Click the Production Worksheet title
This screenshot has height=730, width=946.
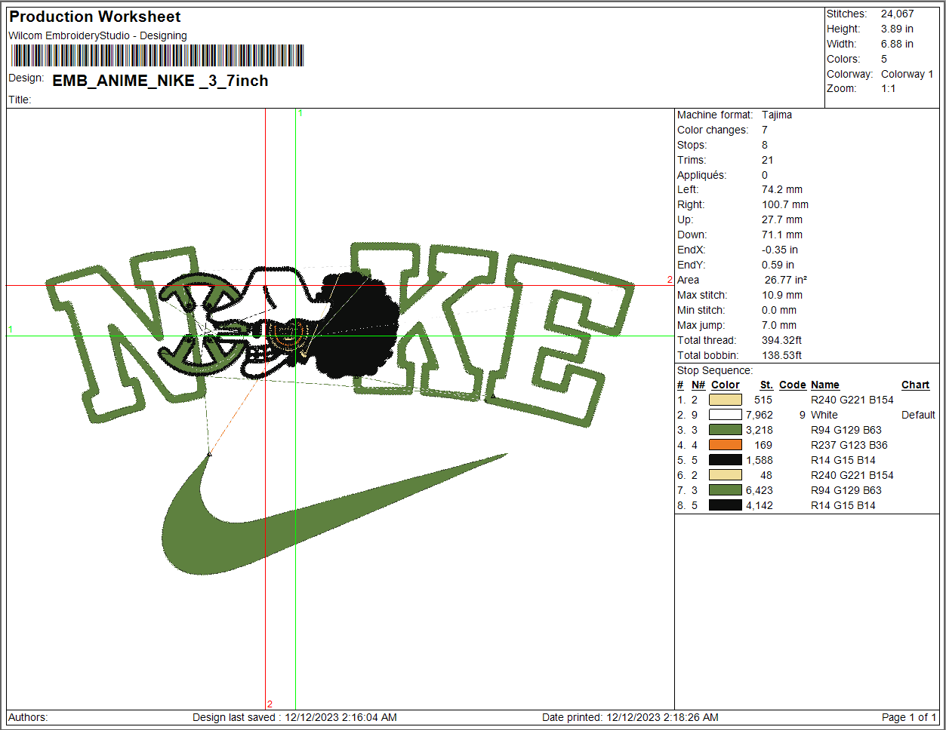95,17
